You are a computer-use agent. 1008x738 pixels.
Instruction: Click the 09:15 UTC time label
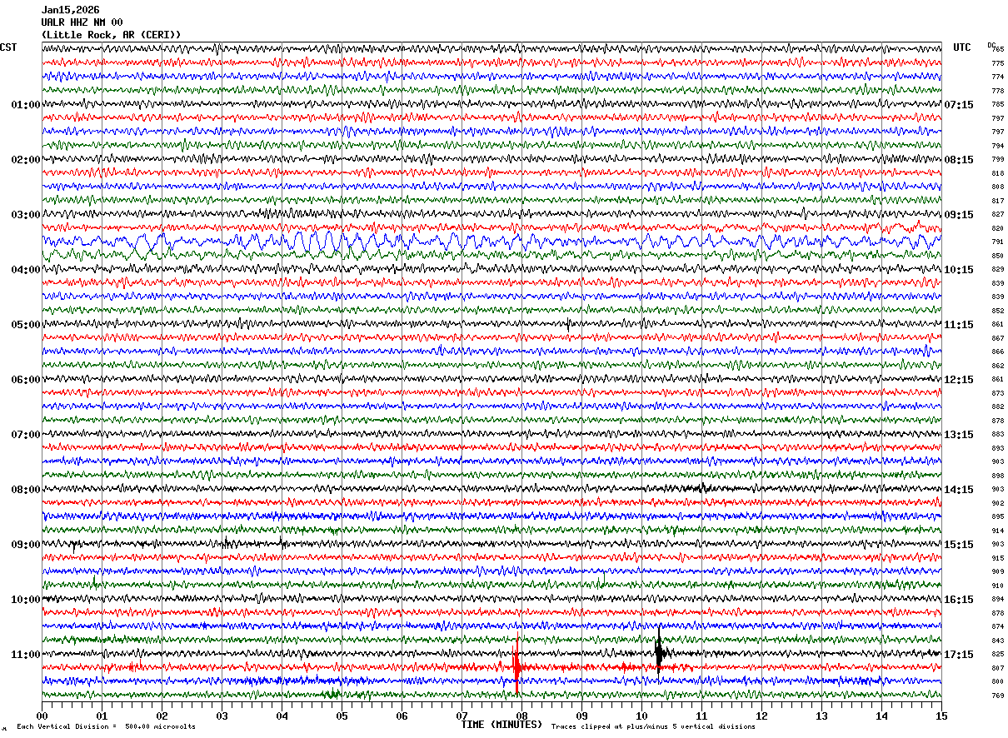click(959, 215)
